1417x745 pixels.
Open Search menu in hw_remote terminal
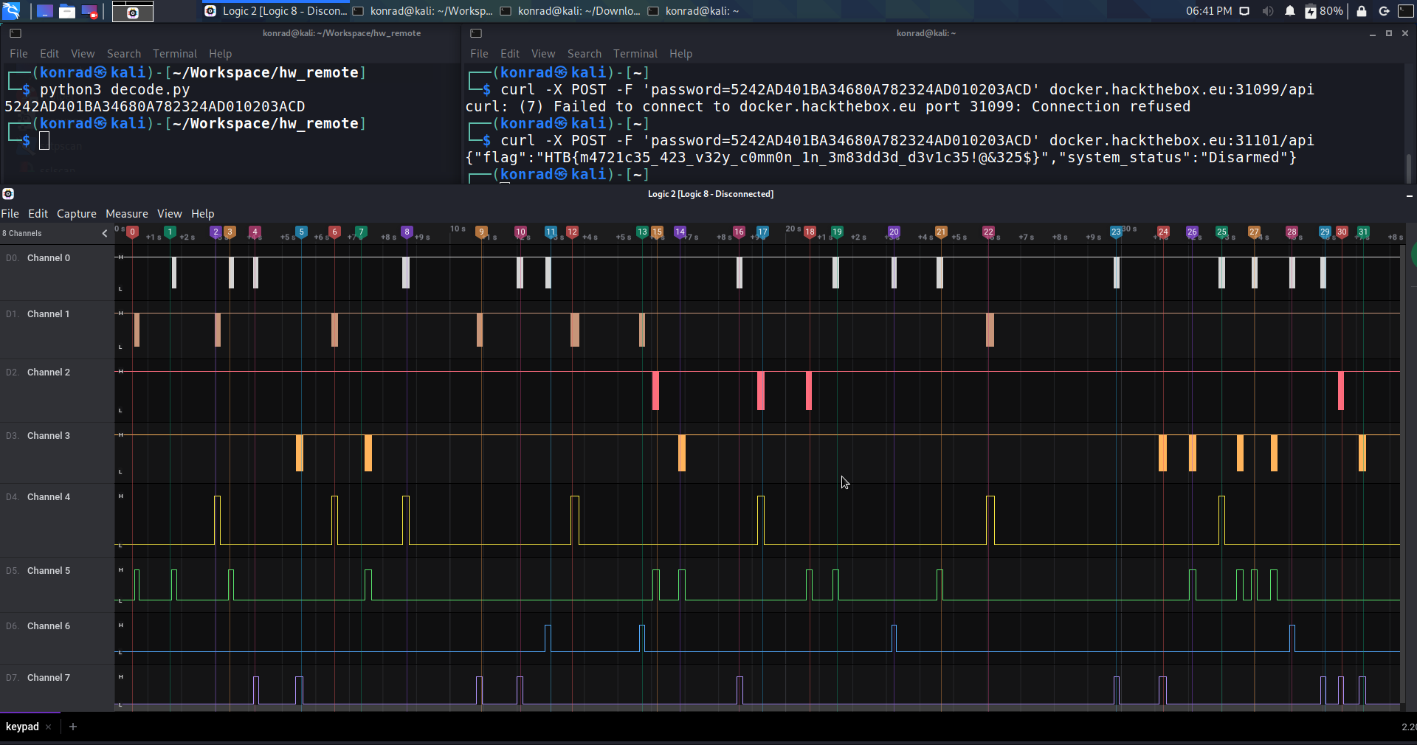click(123, 54)
